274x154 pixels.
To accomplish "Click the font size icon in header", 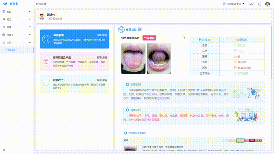I will (251, 4).
